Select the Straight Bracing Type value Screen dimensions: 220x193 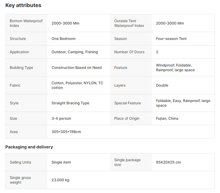[x=70, y=103]
